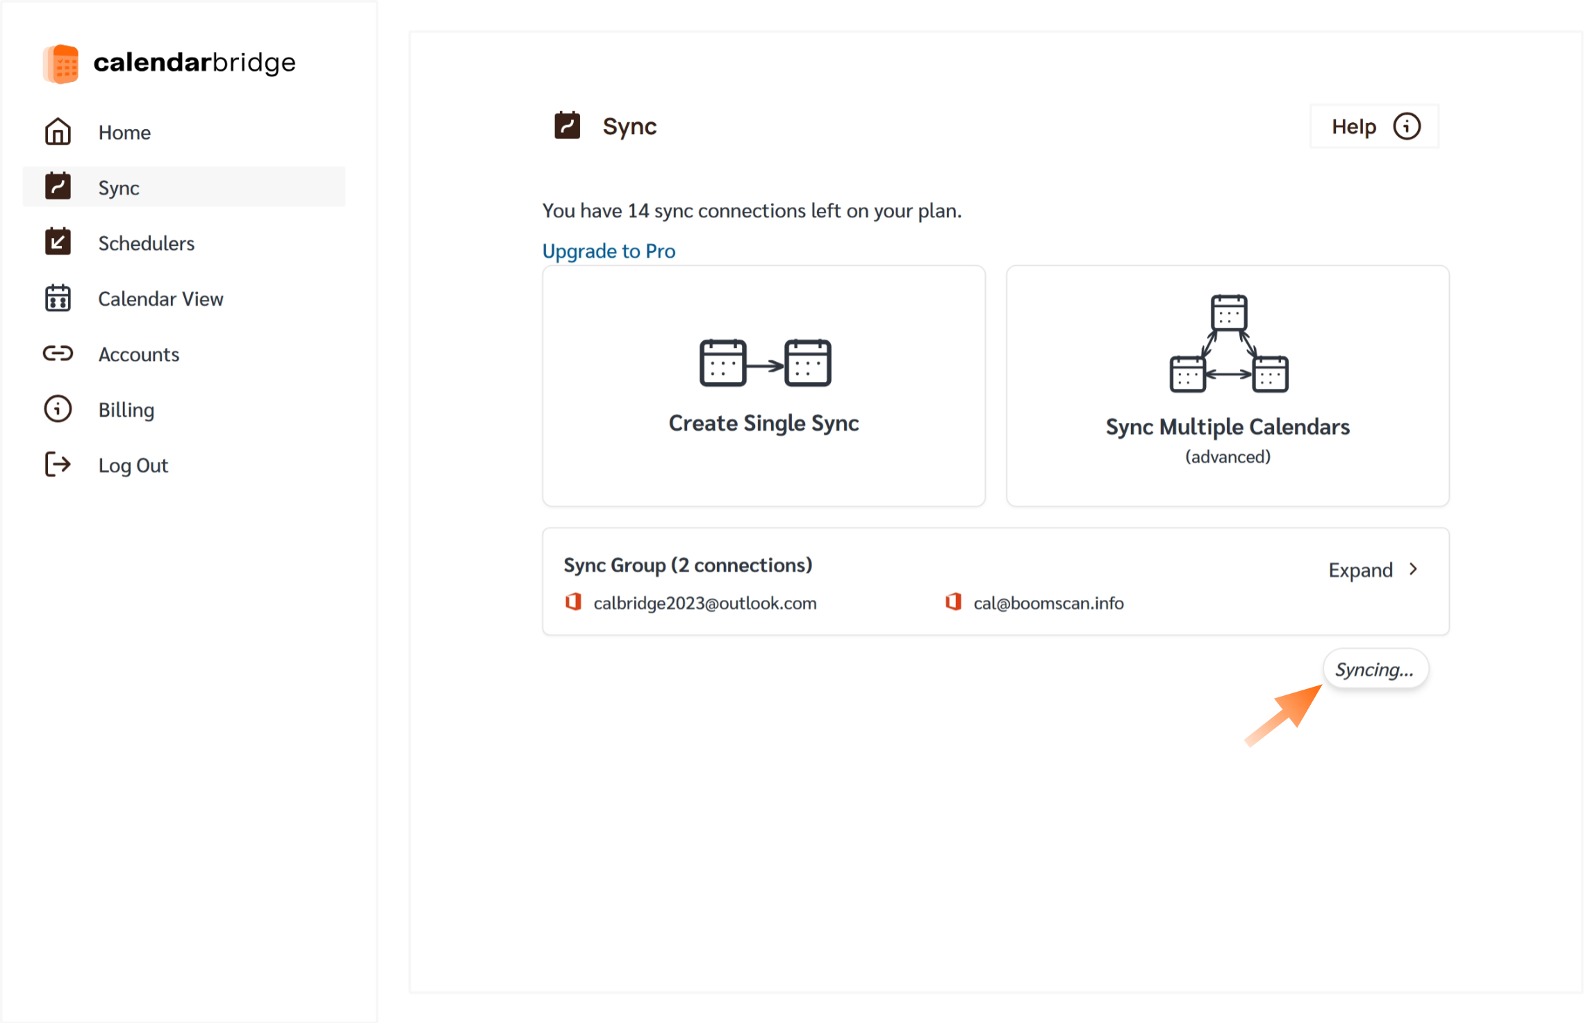Click the Schedulers icon in sidebar
Viewport: 1595px width, 1023px height.
click(x=58, y=242)
